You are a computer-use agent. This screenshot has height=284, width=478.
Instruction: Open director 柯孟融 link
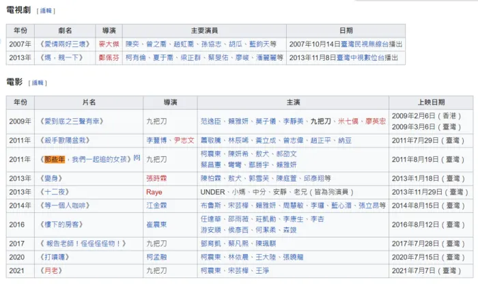tap(156, 257)
